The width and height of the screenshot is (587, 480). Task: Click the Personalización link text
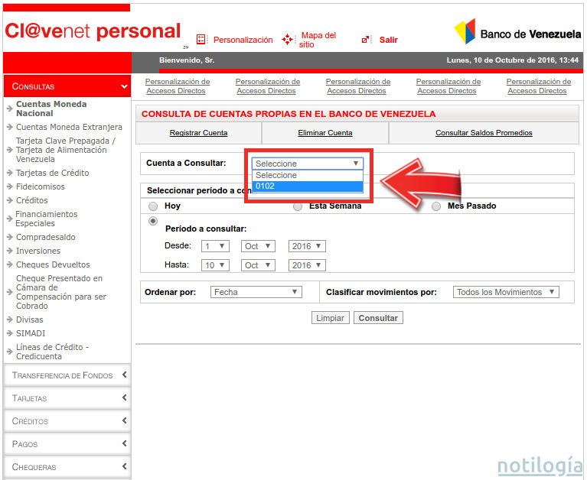(x=243, y=40)
